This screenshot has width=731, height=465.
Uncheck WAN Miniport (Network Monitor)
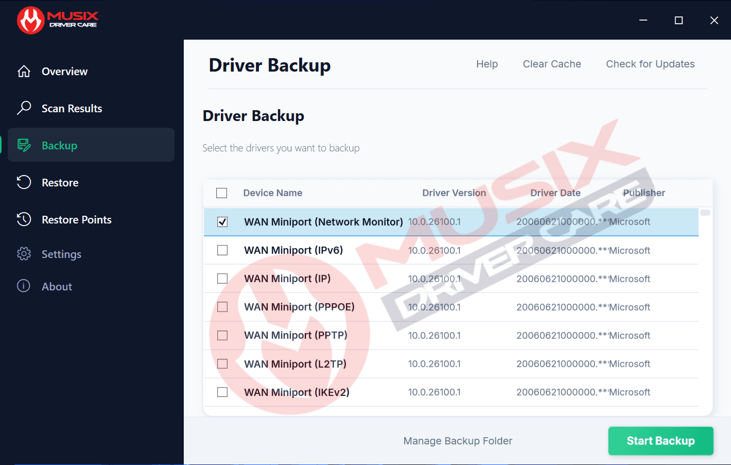pos(222,221)
